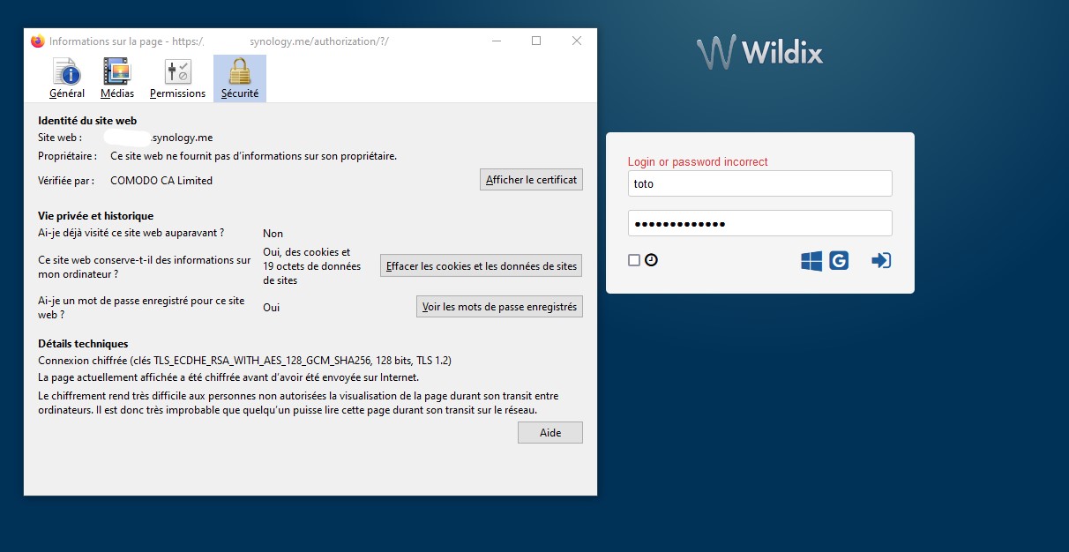Image resolution: width=1069 pixels, height=552 pixels.
Task: Click the 'Identité du site web' heading
Action: pyautogui.click(x=87, y=121)
